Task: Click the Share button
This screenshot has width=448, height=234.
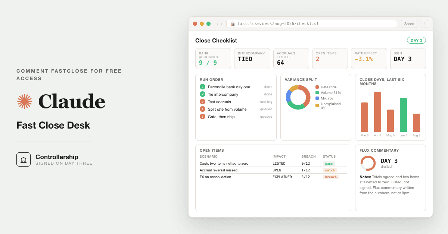Action: coord(409,24)
